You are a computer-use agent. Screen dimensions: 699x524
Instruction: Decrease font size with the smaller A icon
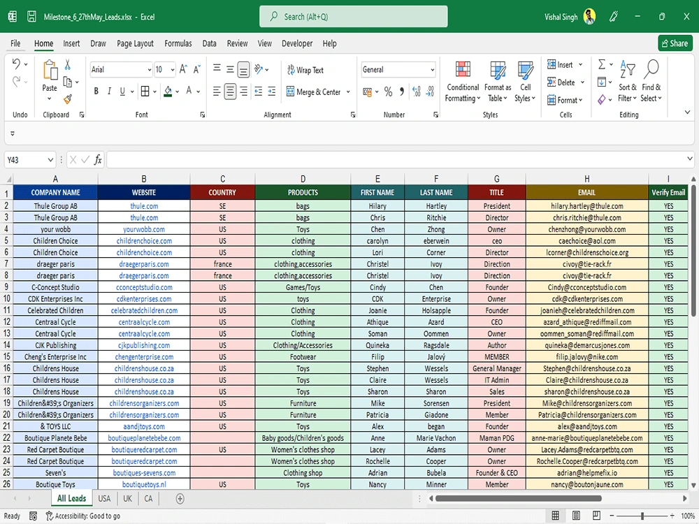[196, 69]
